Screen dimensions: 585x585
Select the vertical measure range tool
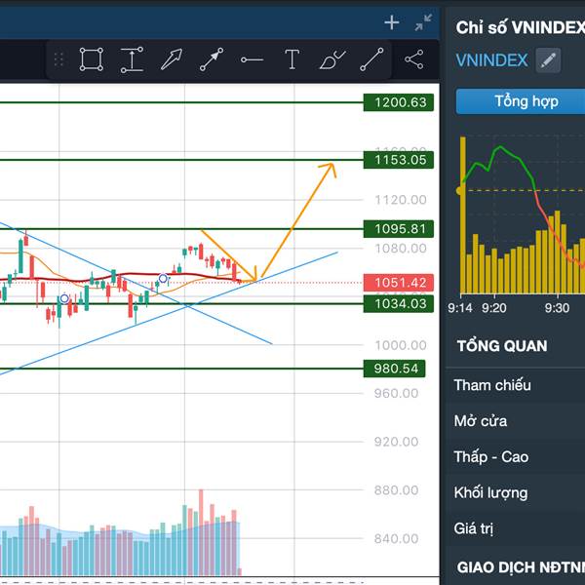132,59
